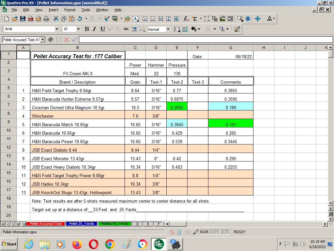Publish to PDF using the PDF icon
This screenshot has height=251, width=334.
click(30, 19)
